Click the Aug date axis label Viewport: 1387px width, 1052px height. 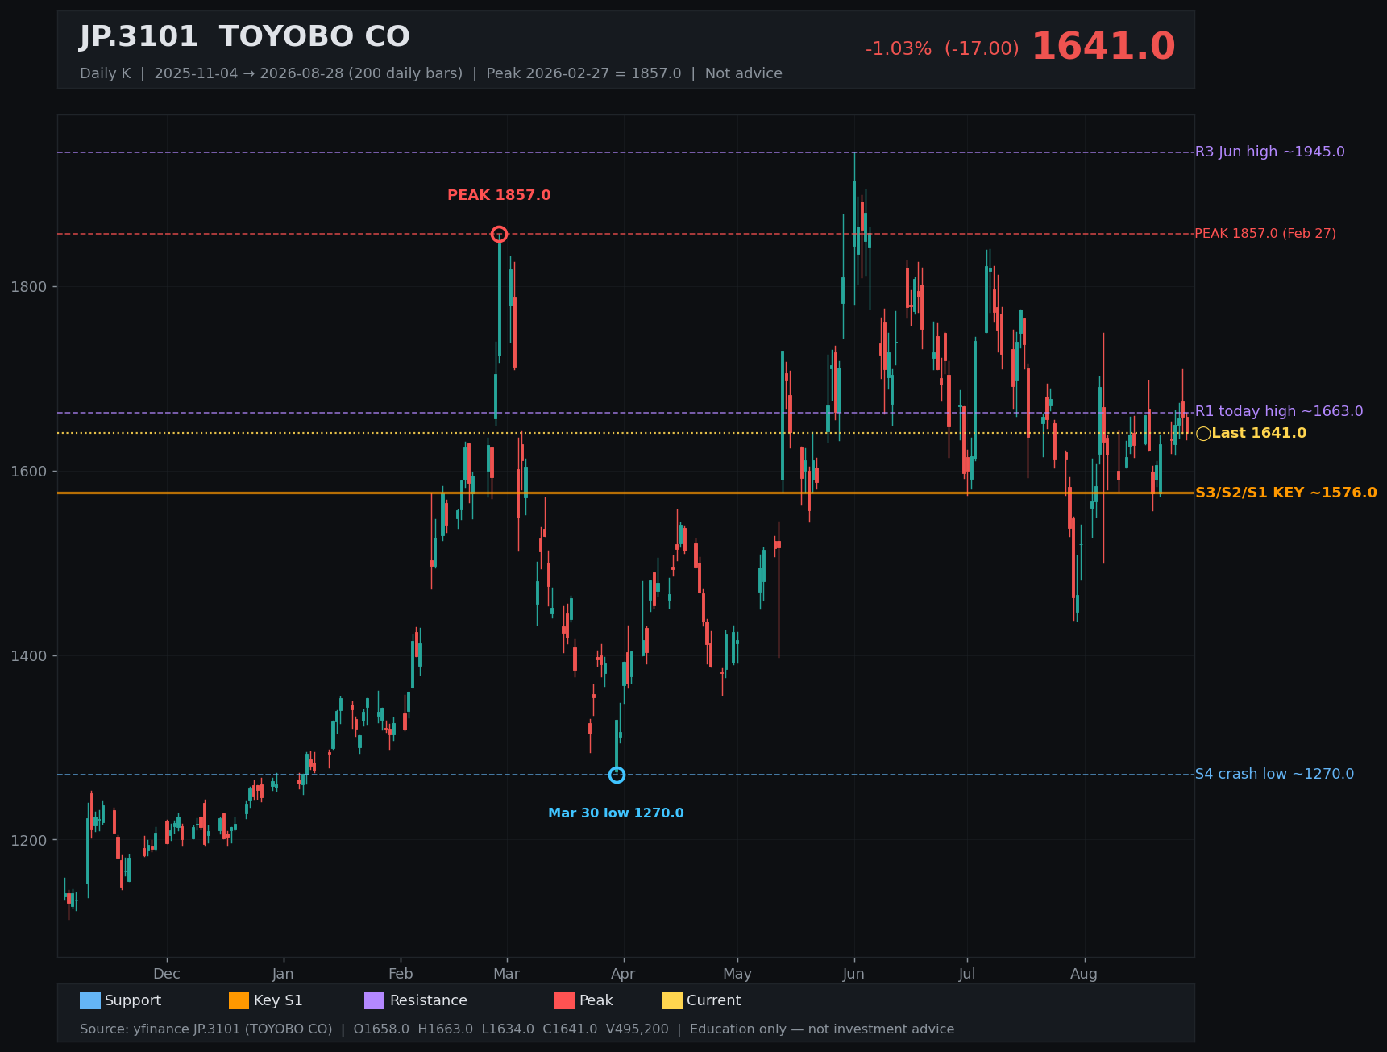(1084, 974)
